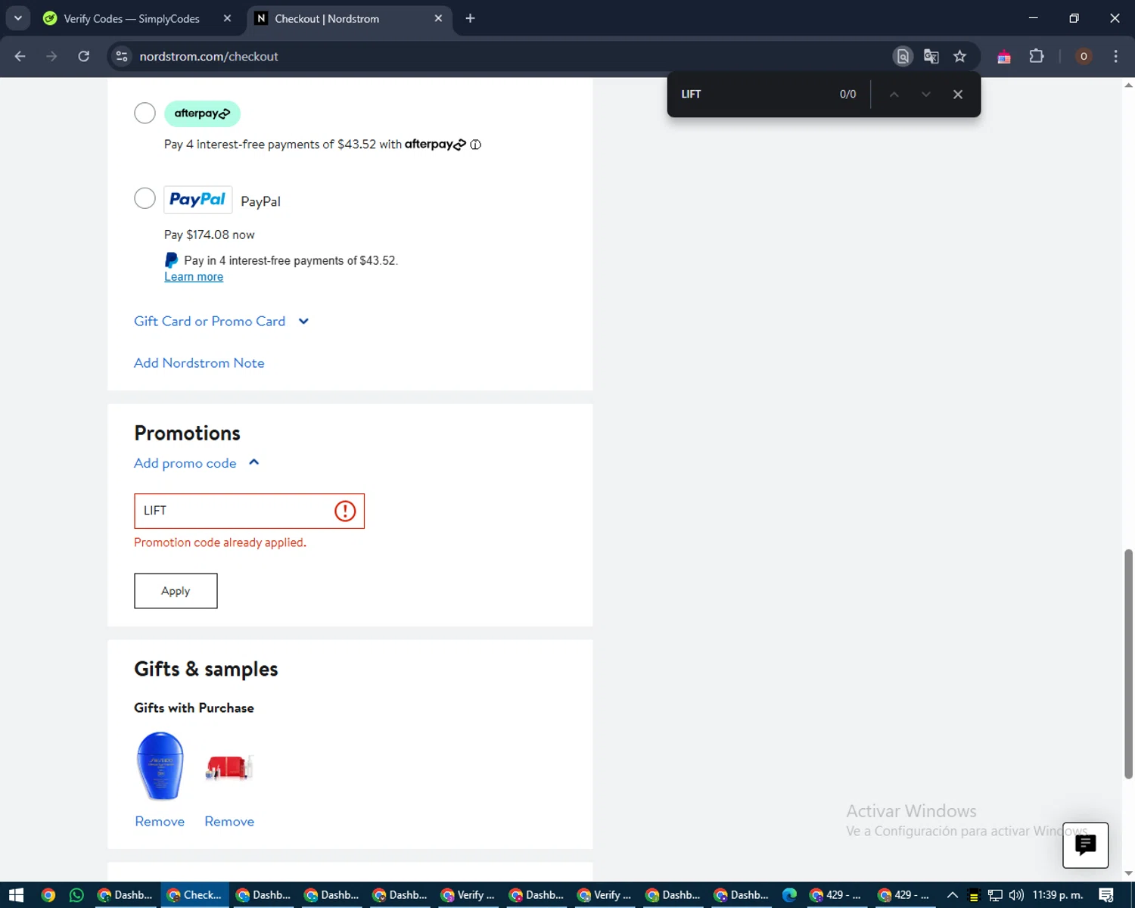1135x908 pixels.
Task: Click the page vertical scrollbar thumb
Action: point(1128,664)
